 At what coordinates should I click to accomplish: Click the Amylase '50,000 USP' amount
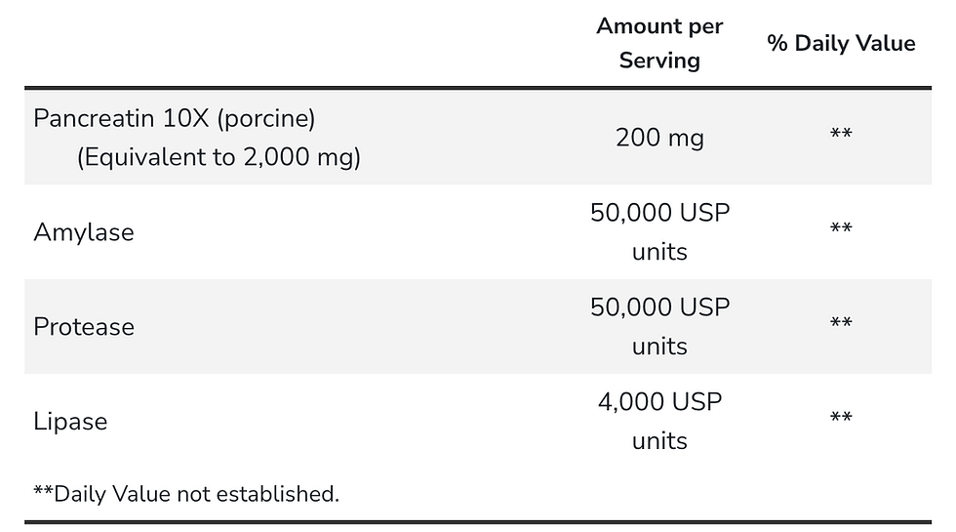tap(659, 213)
